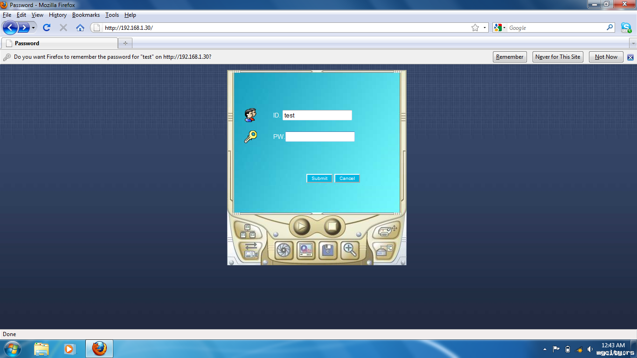Click the page icon beside the URL
The width and height of the screenshot is (637, 358).
coord(97,28)
